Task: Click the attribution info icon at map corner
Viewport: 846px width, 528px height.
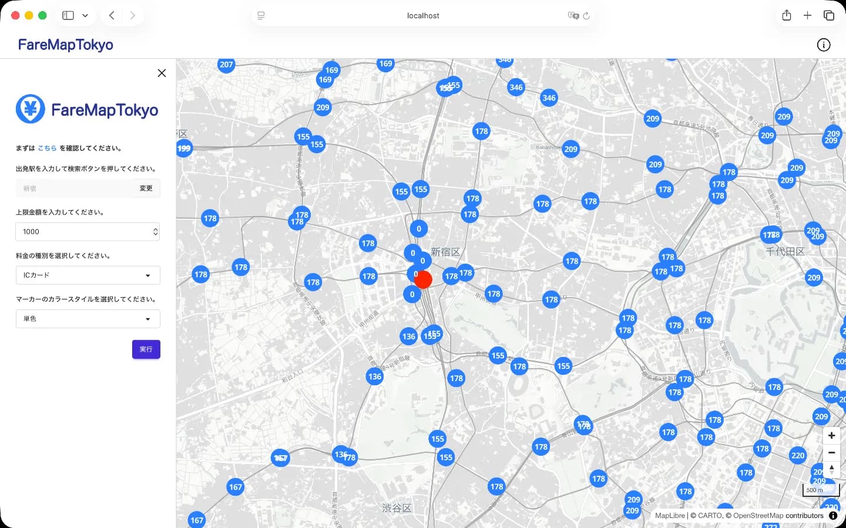Action: pyautogui.click(x=832, y=515)
